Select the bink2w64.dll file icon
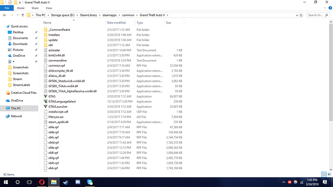The width and height of the screenshot is (333, 187). pyautogui.click(x=45, y=55)
